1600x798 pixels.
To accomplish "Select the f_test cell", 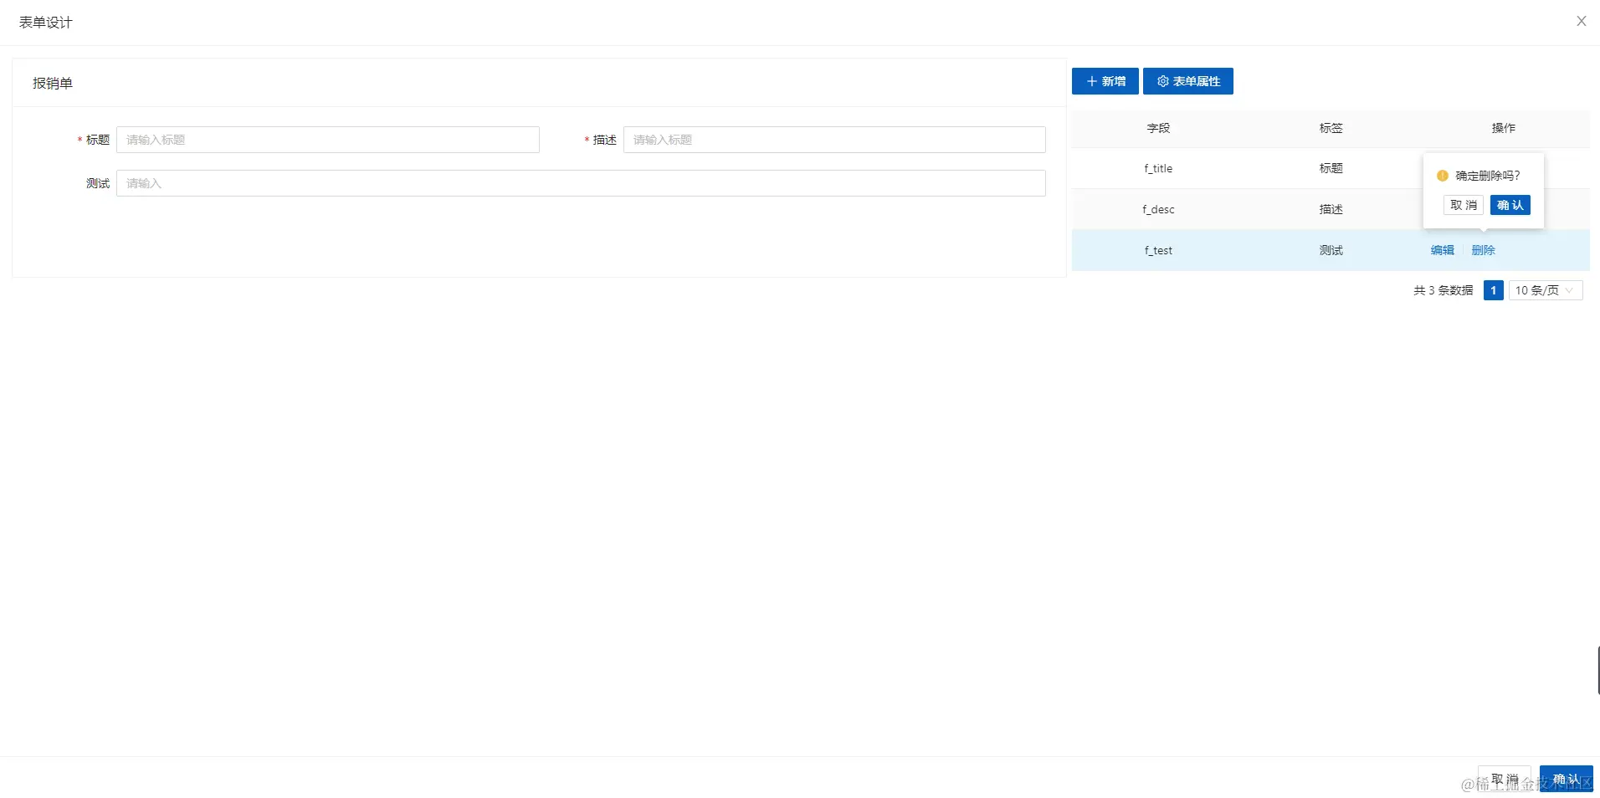I will [x=1158, y=250].
